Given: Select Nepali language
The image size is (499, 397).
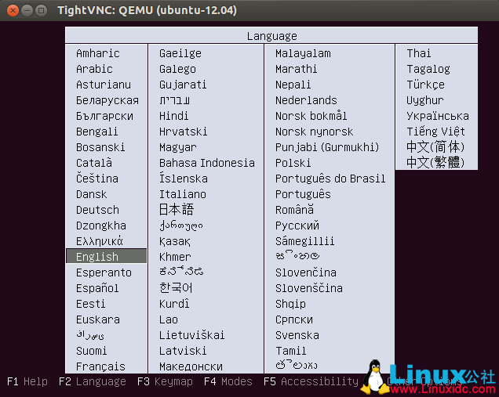Looking at the screenshot, I should point(293,85).
